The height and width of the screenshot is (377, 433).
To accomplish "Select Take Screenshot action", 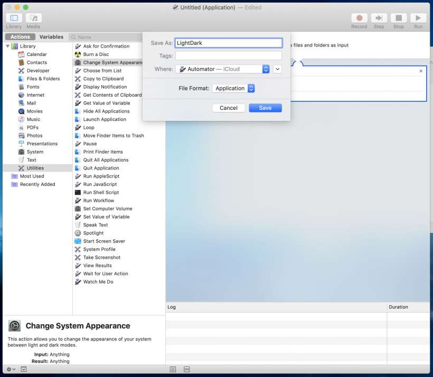I will tap(101, 258).
